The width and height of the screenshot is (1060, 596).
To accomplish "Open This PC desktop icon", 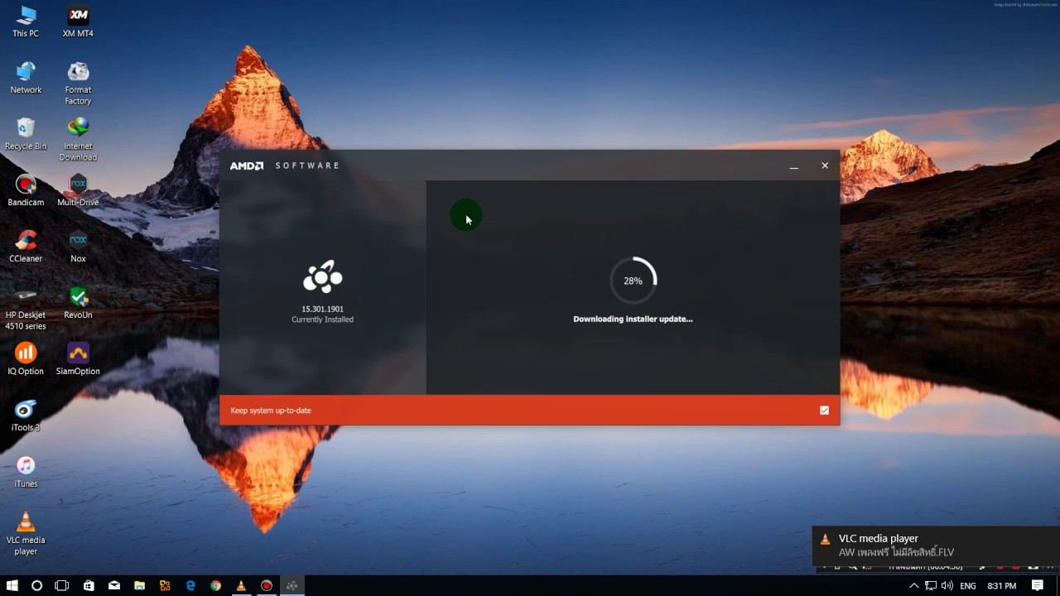I will (26, 22).
